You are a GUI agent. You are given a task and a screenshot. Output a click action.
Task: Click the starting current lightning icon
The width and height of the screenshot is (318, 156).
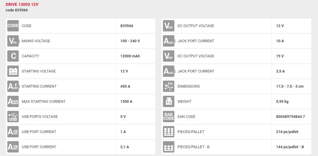13,86
